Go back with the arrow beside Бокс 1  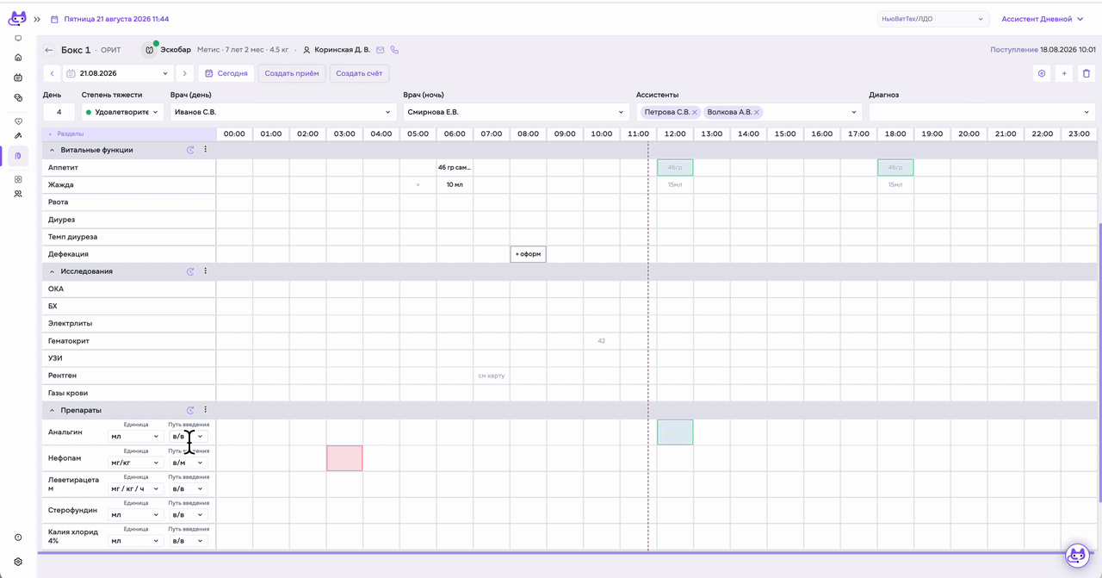pyautogui.click(x=49, y=50)
